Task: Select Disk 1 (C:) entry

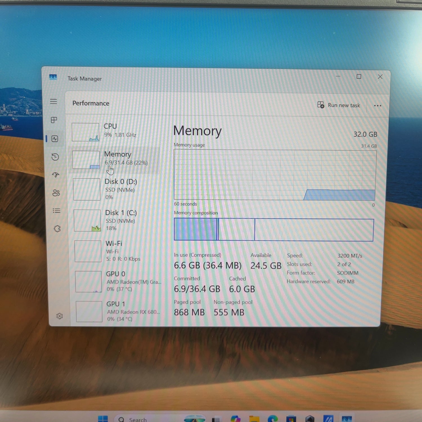Action: [116, 220]
